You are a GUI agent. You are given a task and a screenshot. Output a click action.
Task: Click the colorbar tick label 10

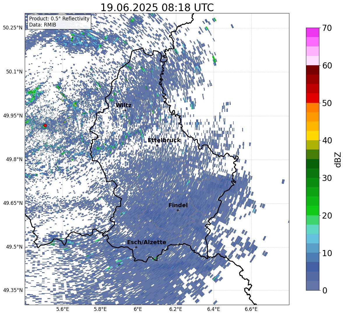point(327,253)
